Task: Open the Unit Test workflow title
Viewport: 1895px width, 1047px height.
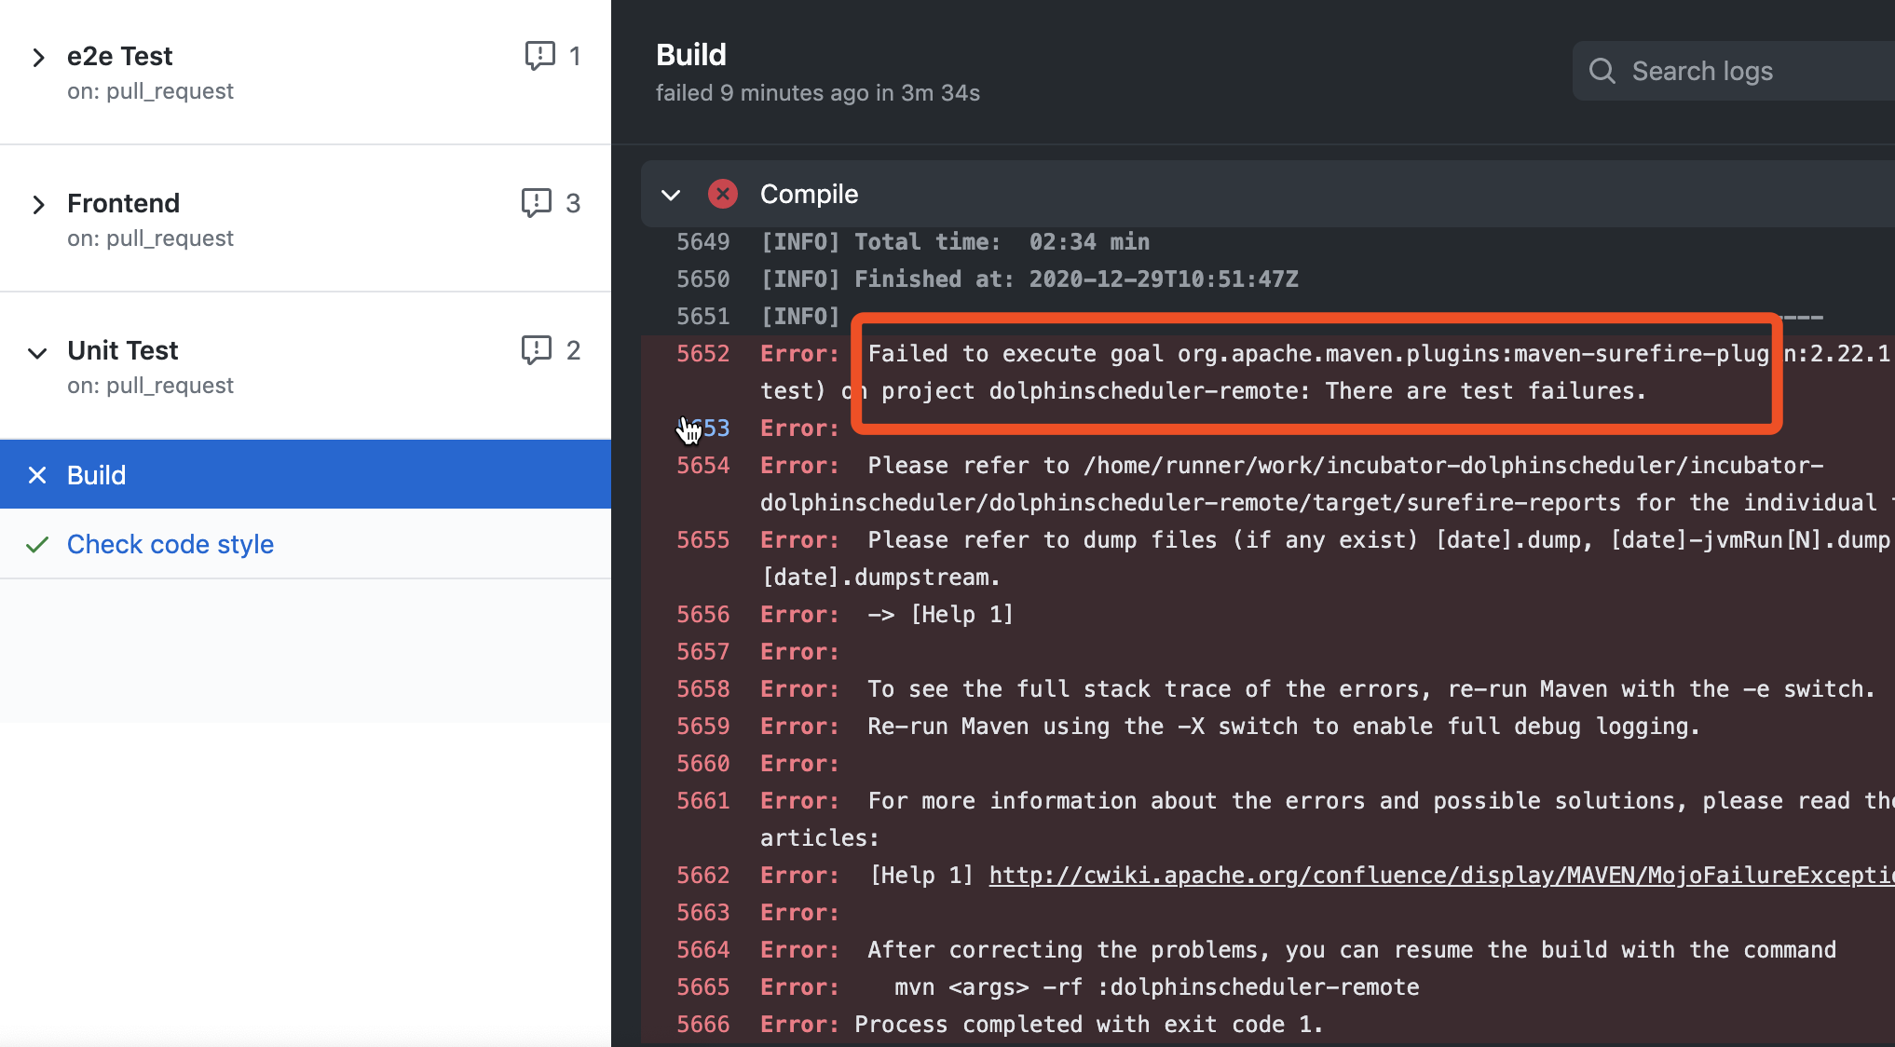Action: click(122, 350)
